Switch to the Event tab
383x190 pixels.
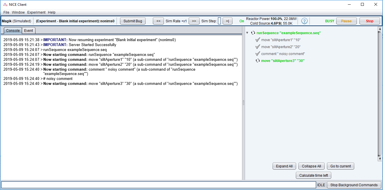pyautogui.click(x=28, y=31)
